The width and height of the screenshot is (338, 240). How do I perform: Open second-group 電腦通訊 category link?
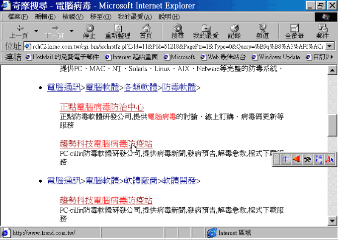click(64, 181)
